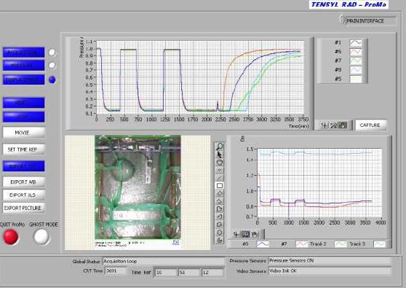Pick the oval ROI tool
This screenshot has height=288, width=406.
pyautogui.click(x=220, y=233)
